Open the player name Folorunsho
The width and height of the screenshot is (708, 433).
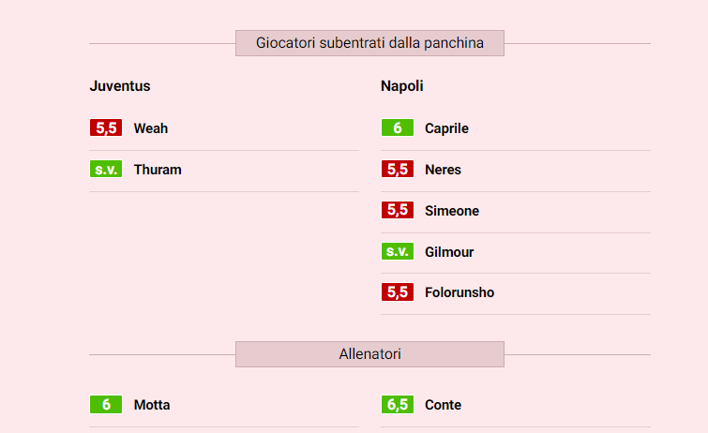tap(459, 292)
